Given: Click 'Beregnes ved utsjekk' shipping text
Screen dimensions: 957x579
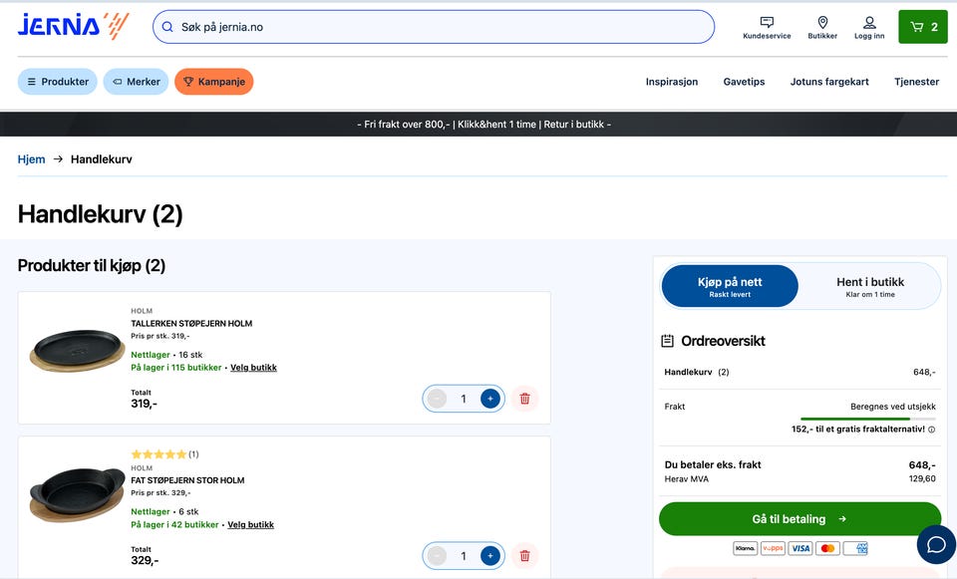Looking at the screenshot, I should 893,407.
